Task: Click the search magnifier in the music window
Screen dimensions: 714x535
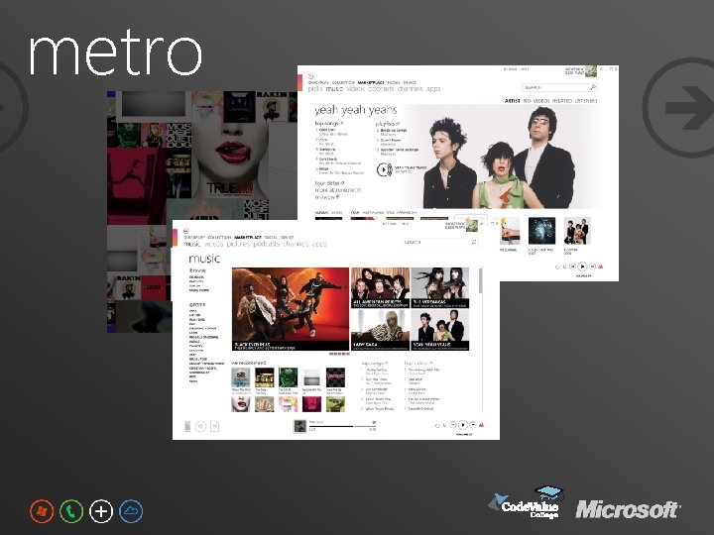Action: click(474, 242)
